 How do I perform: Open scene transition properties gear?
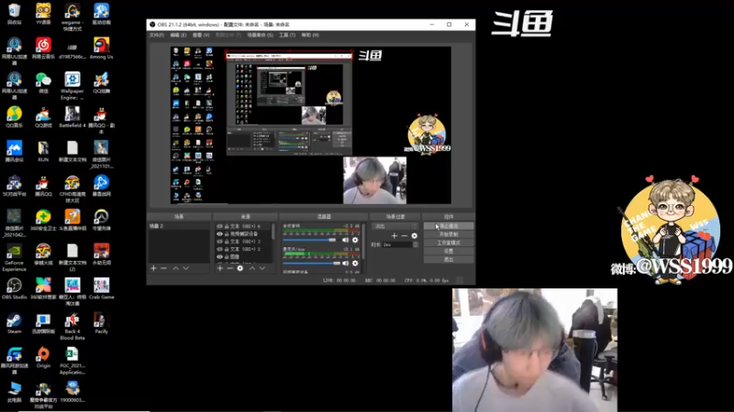coord(415,236)
